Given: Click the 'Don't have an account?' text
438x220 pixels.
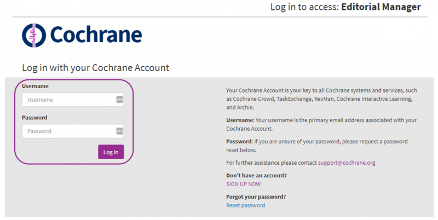Looking at the screenshot, I should click(256, 175).
